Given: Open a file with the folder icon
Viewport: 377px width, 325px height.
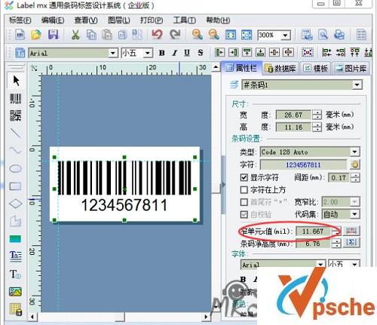Looking at the screenshot, I should point(36,35).
